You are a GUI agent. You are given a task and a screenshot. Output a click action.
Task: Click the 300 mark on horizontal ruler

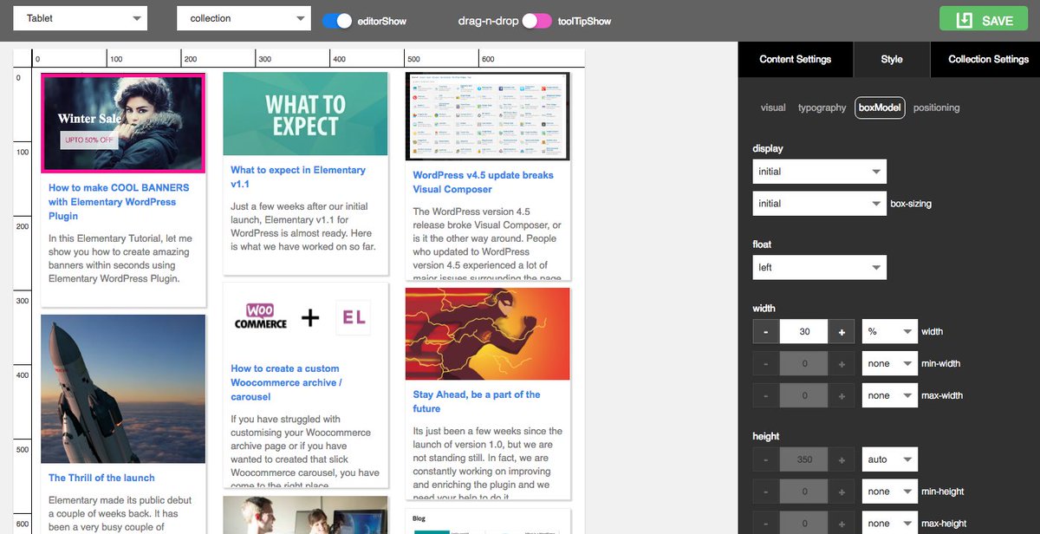pyautogui.click(x=264, y=59)
